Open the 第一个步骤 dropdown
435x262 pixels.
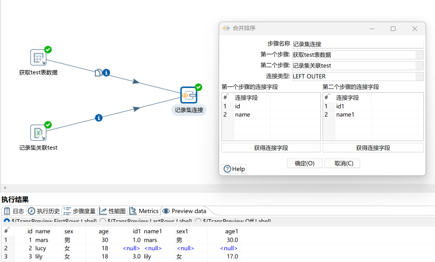(419, 55)
